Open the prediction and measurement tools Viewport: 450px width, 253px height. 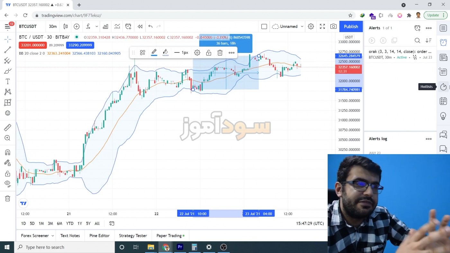8,103
